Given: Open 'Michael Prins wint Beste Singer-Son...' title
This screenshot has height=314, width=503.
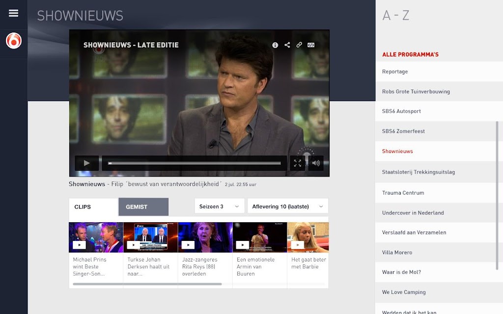Looking at the screenshot, I should pos(89,266).
